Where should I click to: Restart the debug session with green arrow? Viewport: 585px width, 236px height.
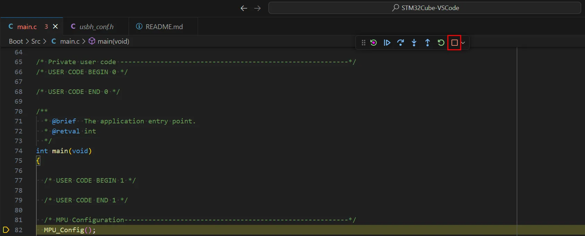tap(441, 43)
